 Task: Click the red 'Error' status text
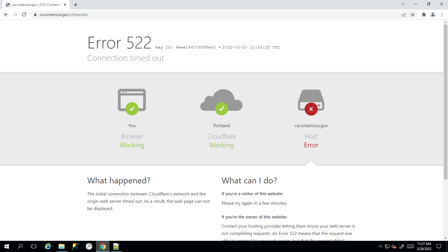311,145
